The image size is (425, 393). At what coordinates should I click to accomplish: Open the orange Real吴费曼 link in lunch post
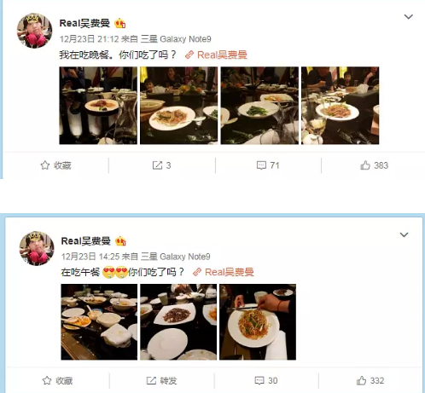pyautogui.click(x=230, y=272)
